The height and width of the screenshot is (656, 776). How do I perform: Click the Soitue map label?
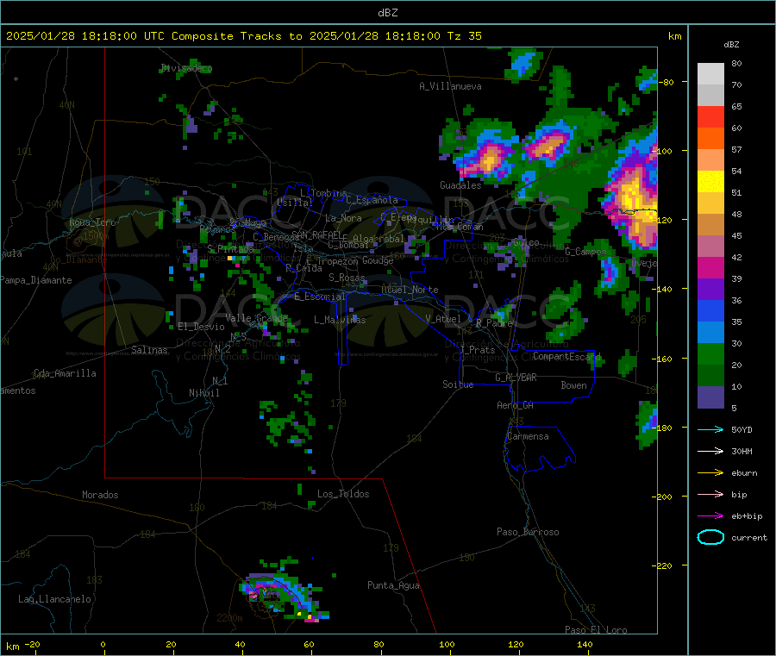point(458,384)
